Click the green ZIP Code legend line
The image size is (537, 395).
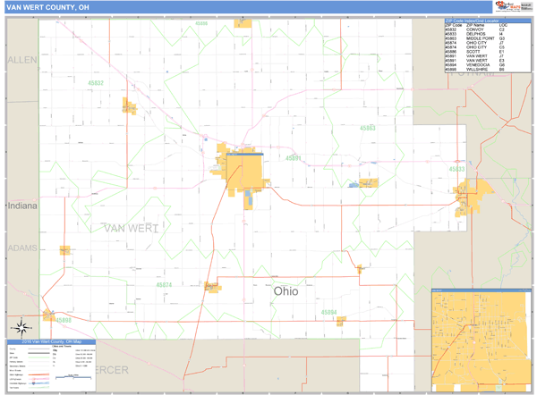pos(38,357)
